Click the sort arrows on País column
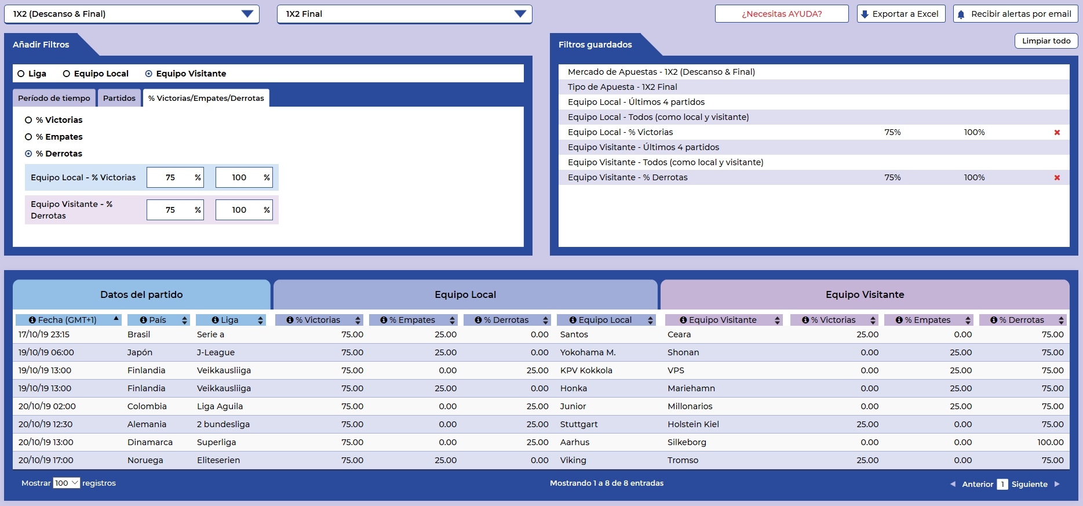Viewport: 1083px width, 506px height. [x=185, y=320]
